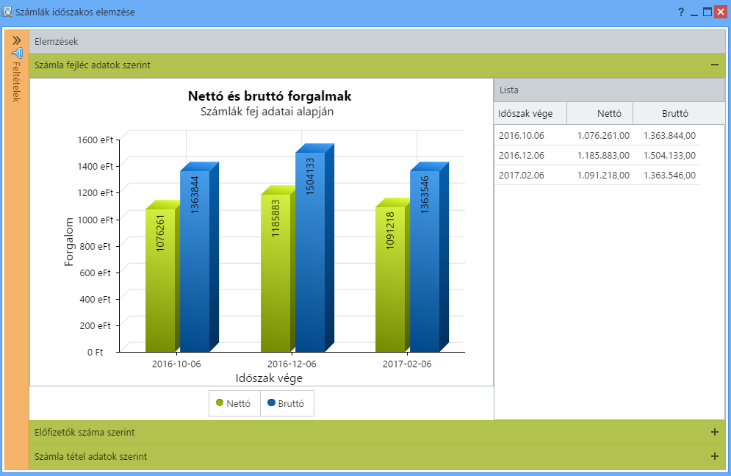731x476 pixels.
Task: Sort by Nettó column header
Action: pos(599,113)
